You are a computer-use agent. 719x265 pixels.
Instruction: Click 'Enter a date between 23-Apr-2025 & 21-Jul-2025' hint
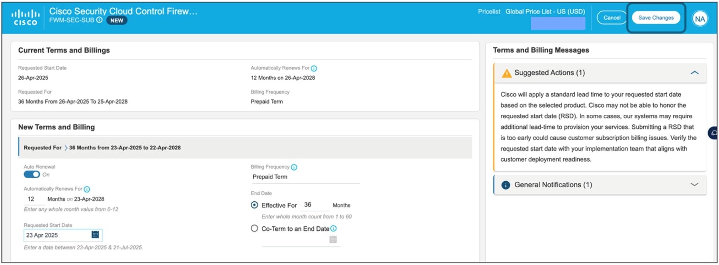pyautogui.click(x=83, y=247)
